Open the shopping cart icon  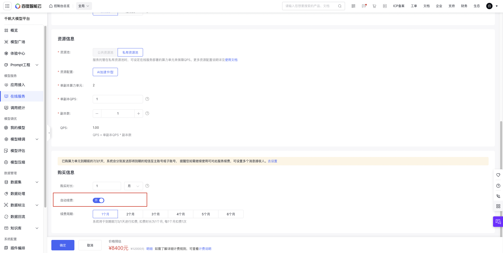click(x=374, y=6)
